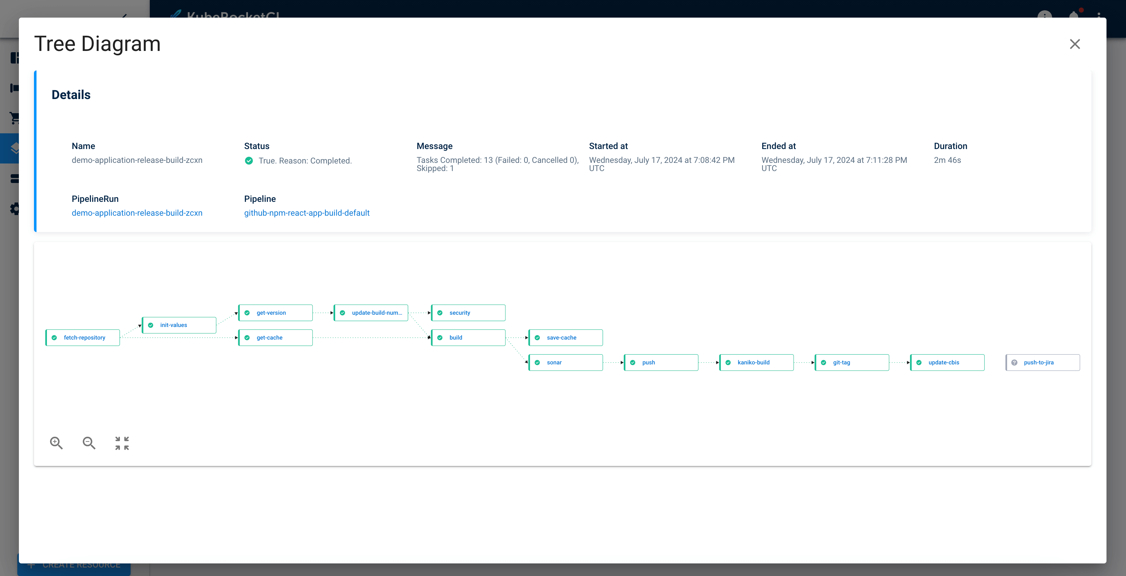Select the update-build-num... task node
Screen dimensions: 1126x576
[x=371, y=313]
